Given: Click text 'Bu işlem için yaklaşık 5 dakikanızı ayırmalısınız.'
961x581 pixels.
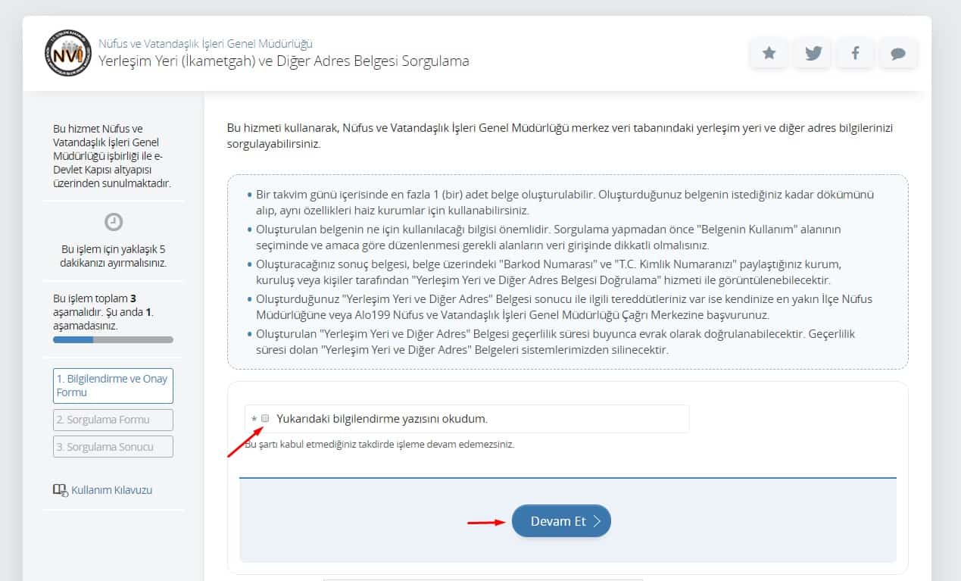Looking at the screenshot, I should [114, 256].
